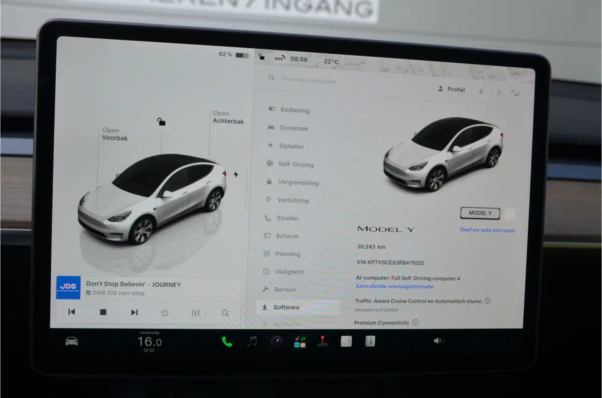Skip to the previous track
Viewport: 602px width, 398px height.
[72, 312]
